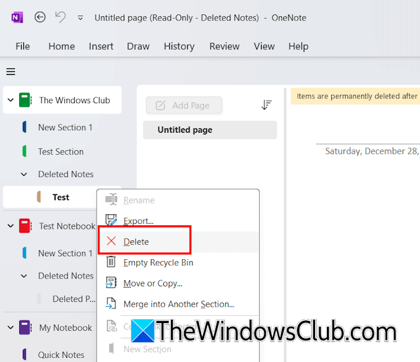Click the permanently deleted info banner
The width and height of the screenshot is (420, 362).
pyautogui.click(x=355, y=96)
